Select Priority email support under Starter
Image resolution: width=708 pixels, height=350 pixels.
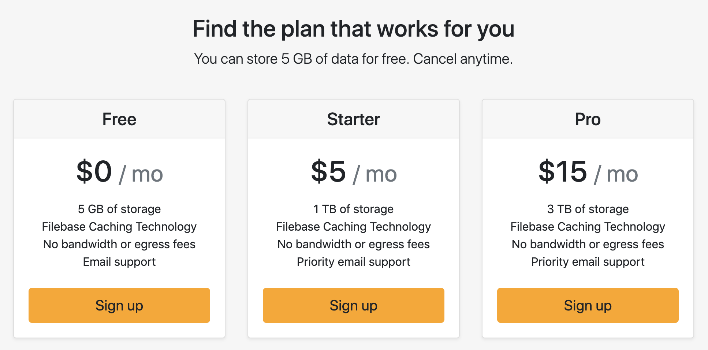[353, 262]
